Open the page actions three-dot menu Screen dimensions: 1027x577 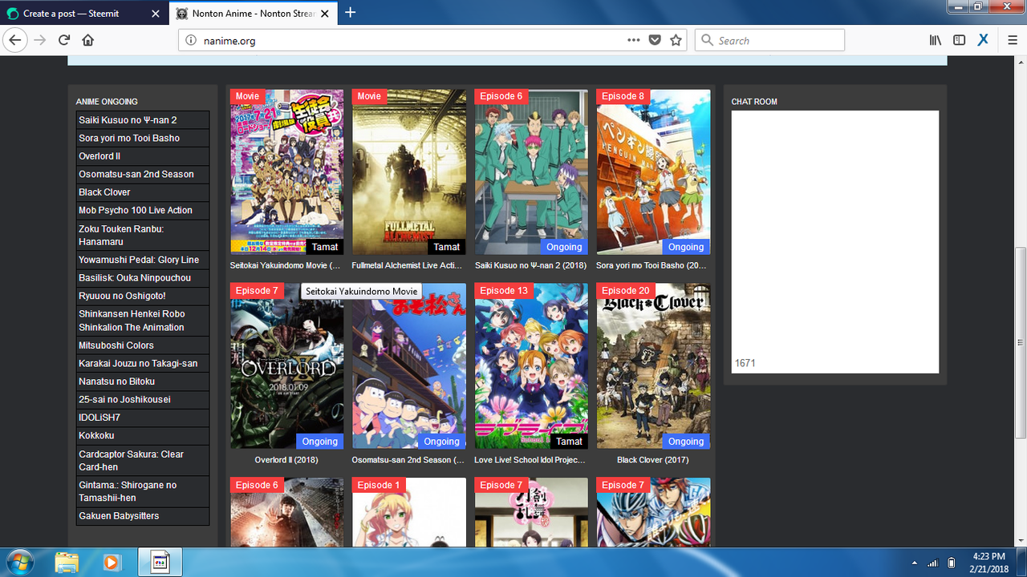(634, 40)
